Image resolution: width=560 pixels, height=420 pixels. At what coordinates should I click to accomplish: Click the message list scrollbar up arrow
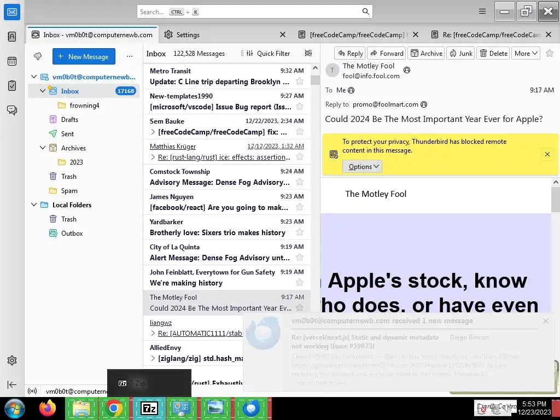click(x=315, y=68)
